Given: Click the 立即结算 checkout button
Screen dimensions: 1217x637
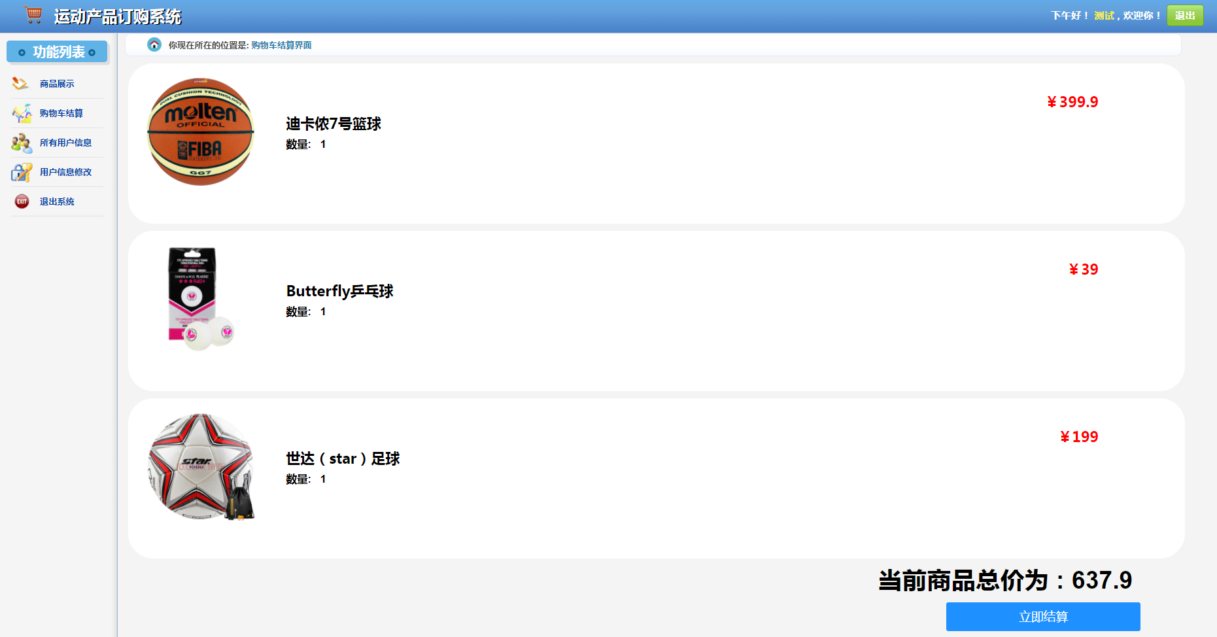Looking at the screenshot, I should point(1043,617).
